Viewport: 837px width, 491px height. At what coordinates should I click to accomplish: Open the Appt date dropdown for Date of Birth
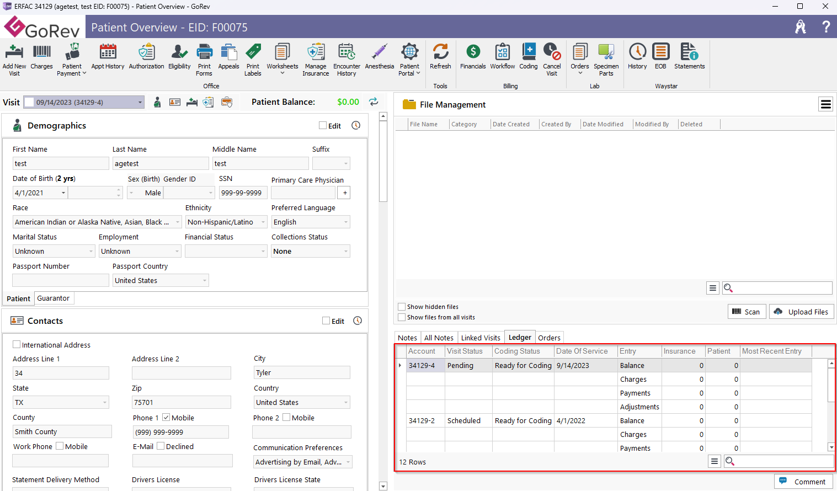pyautogui.click(x=63, y=193)
